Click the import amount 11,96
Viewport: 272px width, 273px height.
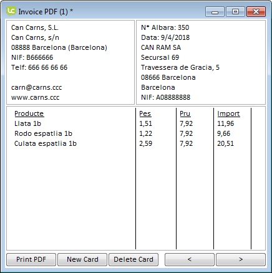pyautogui.click(x=225, y=123)
